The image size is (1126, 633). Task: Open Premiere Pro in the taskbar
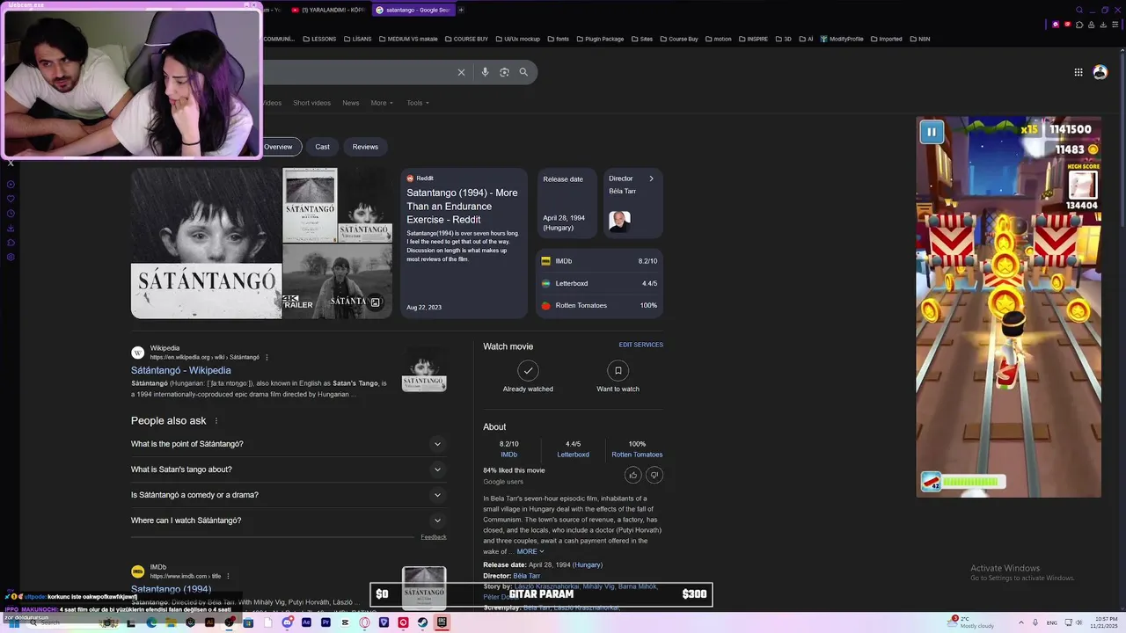point(325,622)
